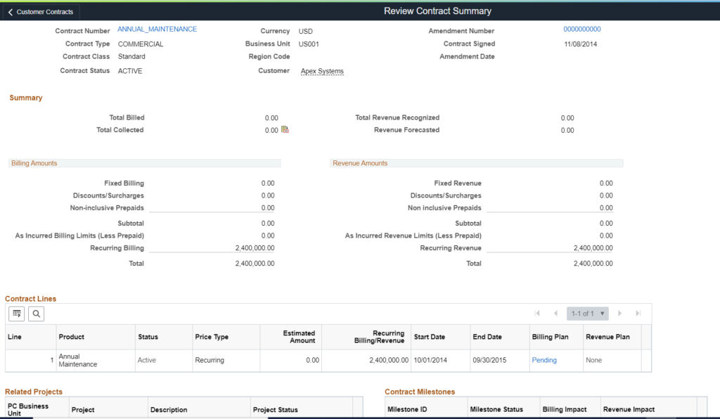Open the ANNUAL_MAINTENANCE contract number link

coord(157,30)
